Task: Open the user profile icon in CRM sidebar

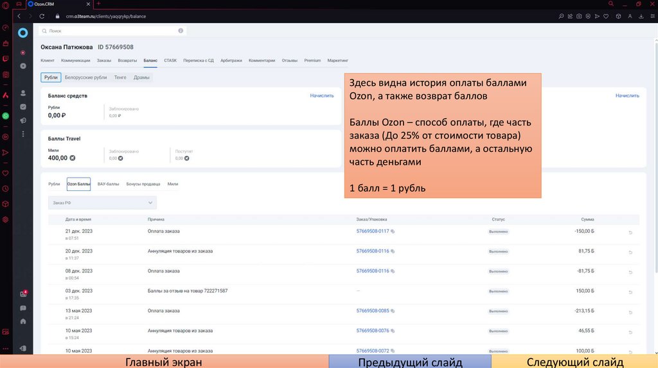Action: [x=23, y=93]
